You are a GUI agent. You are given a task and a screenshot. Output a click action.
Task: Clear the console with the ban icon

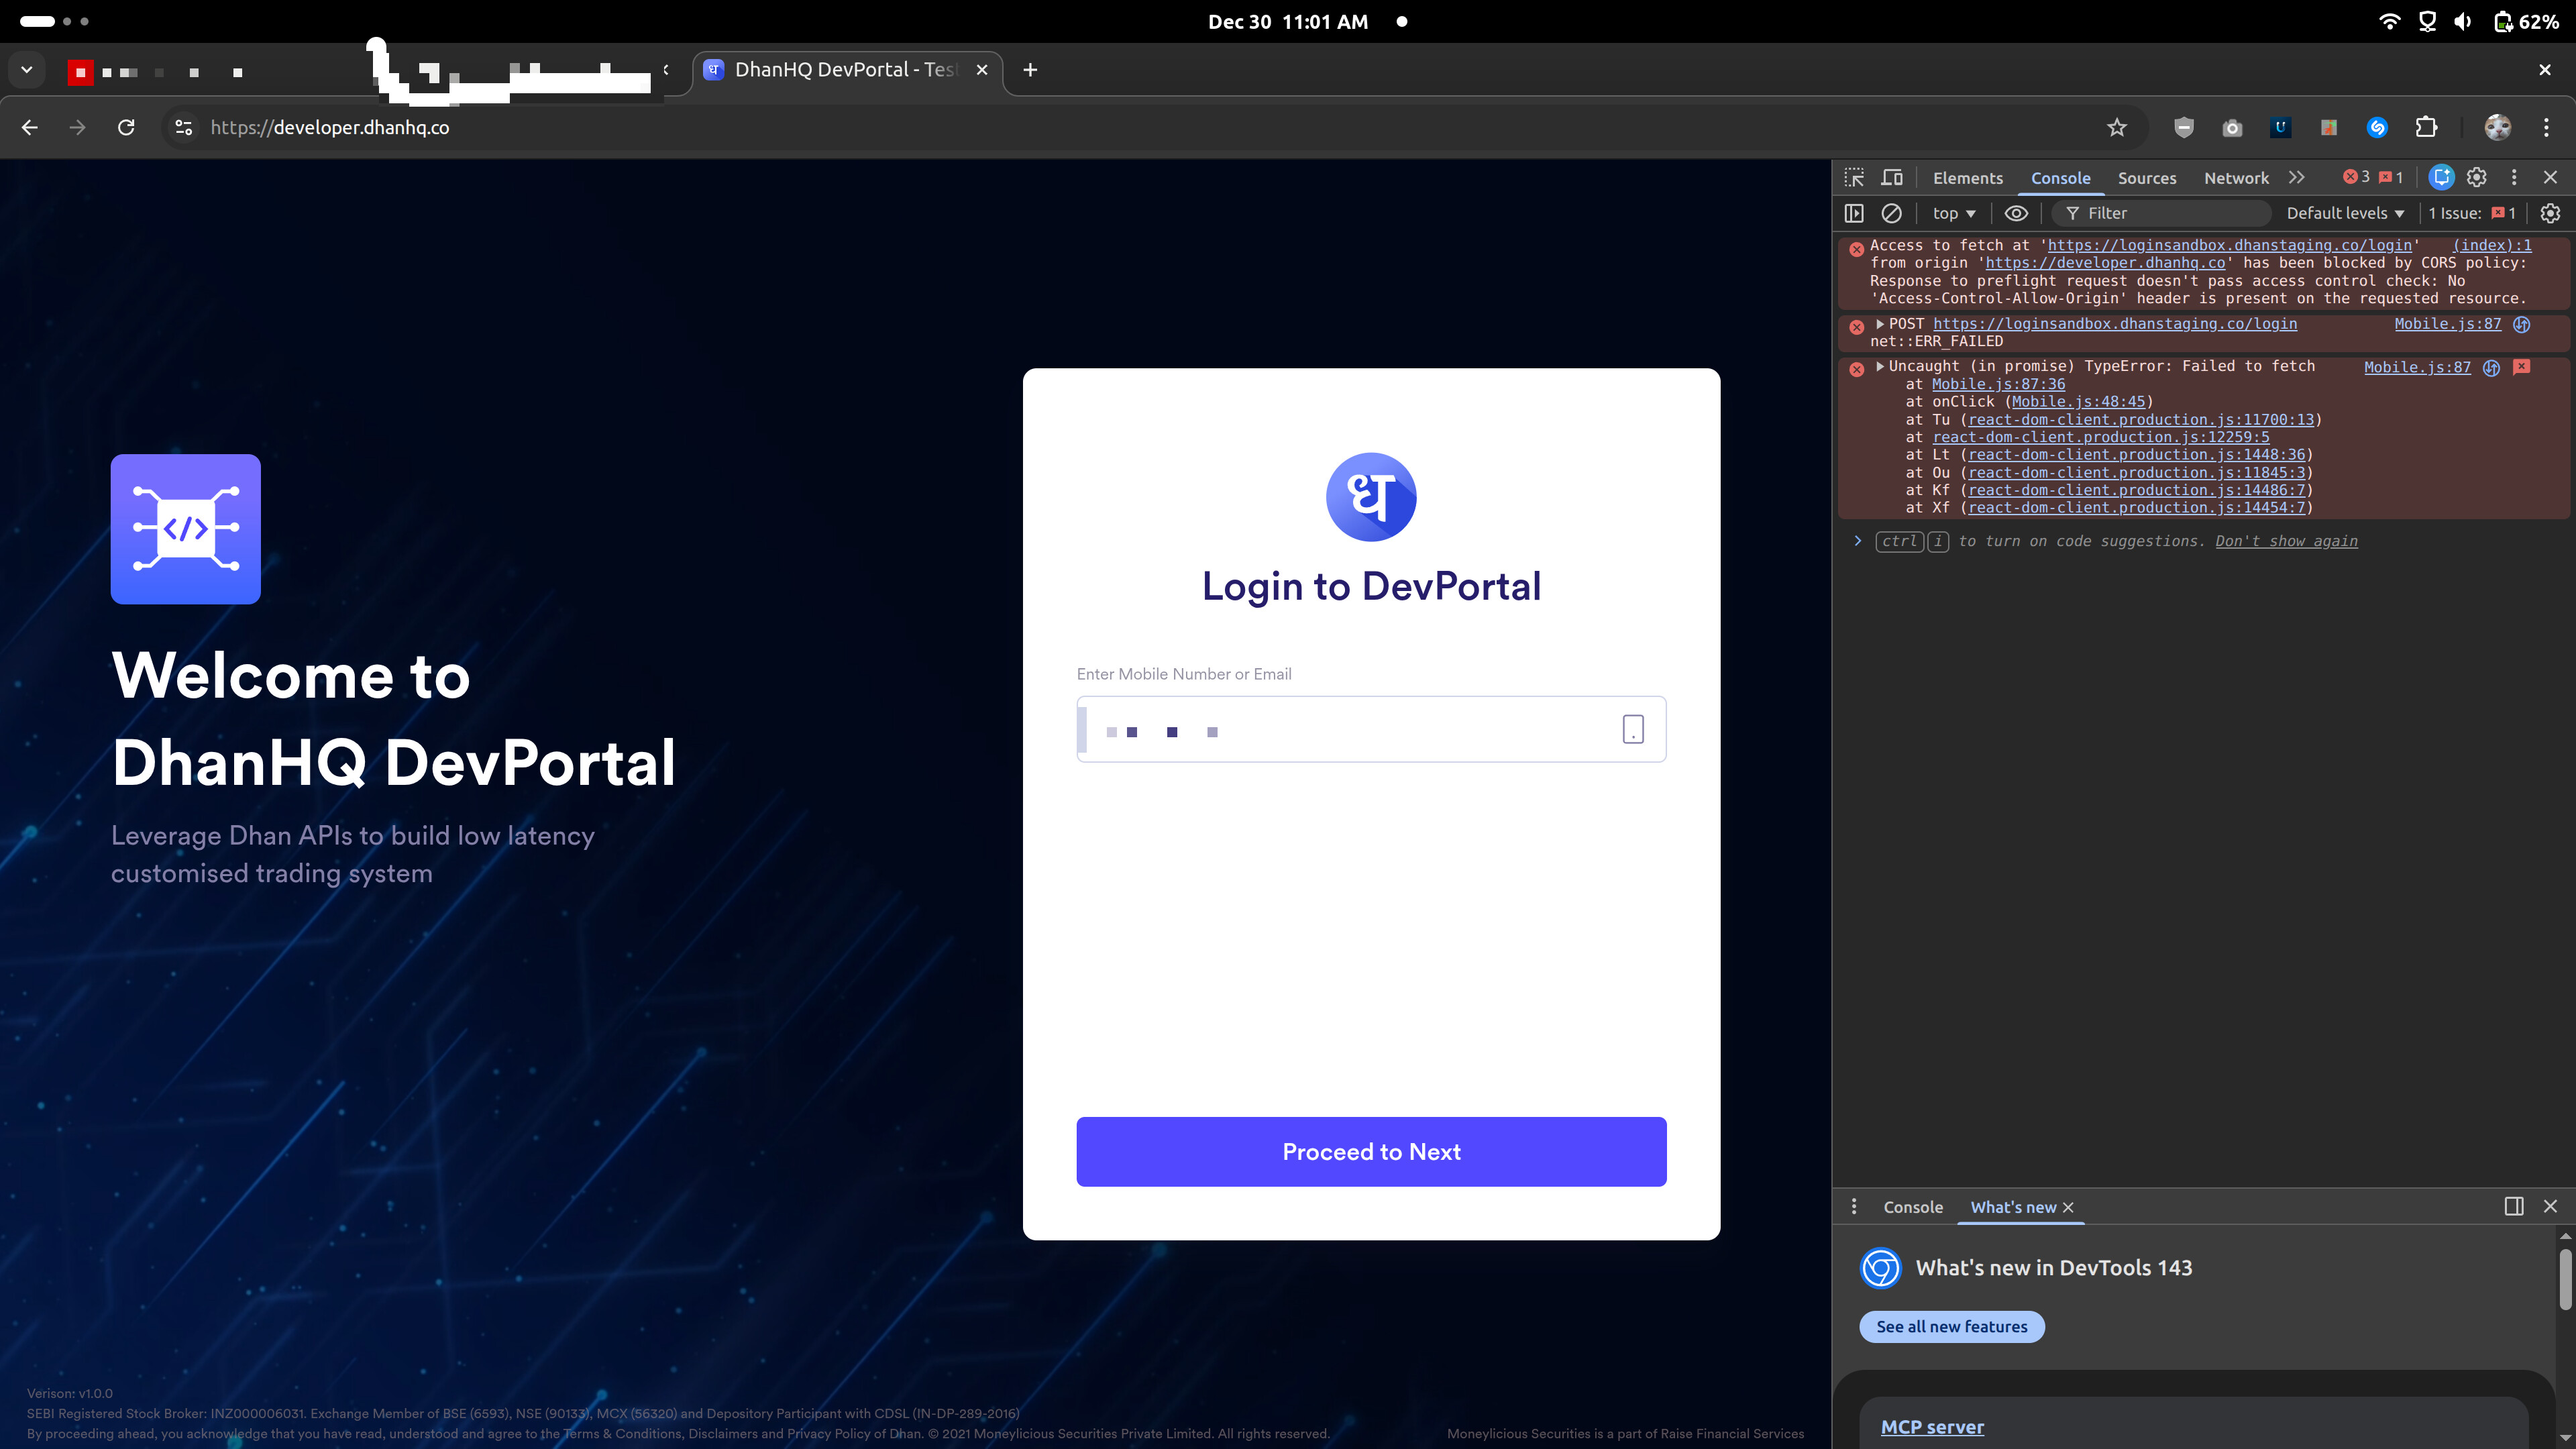[x=1891, y=213]
